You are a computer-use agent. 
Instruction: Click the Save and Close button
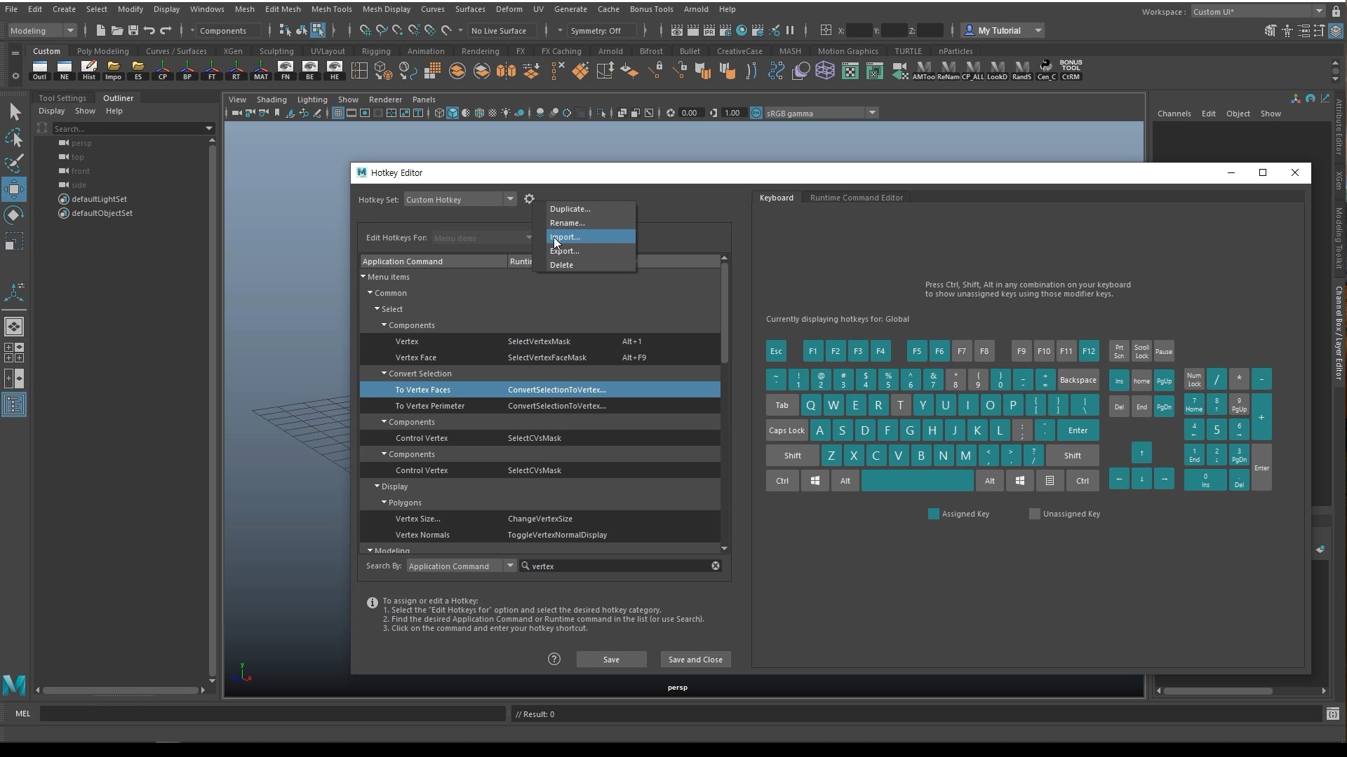pyautogui.click(x=695, y=659)
